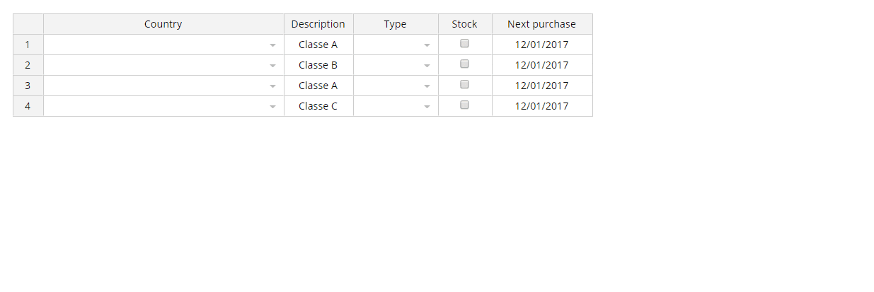Expand the Country dropdown arrow in row 3
874x292 pixels.
pos(272,86)
